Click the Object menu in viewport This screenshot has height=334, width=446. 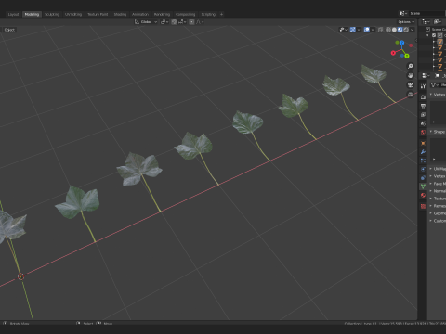pos(9,30)
